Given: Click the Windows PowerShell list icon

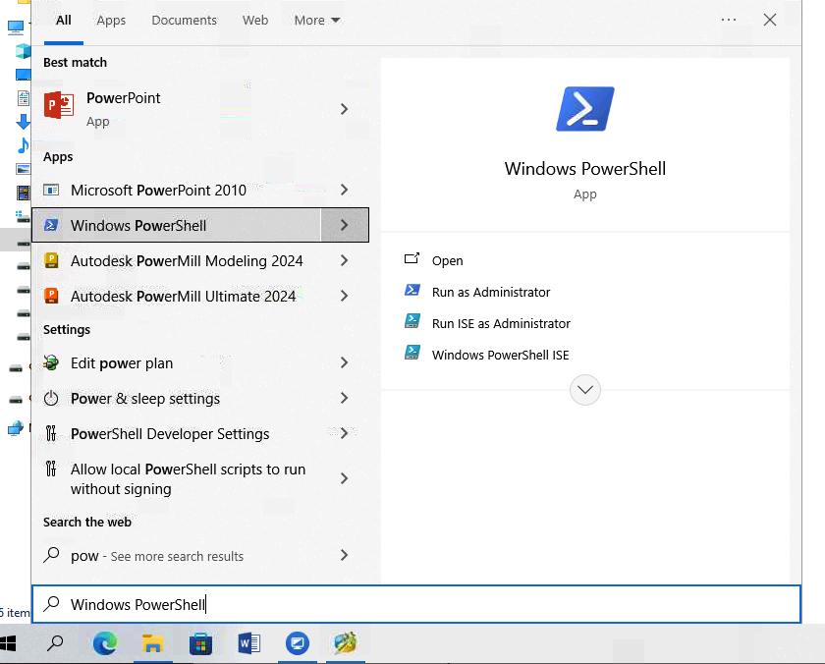Looking at the screenshot, I should tap(51, 225).
